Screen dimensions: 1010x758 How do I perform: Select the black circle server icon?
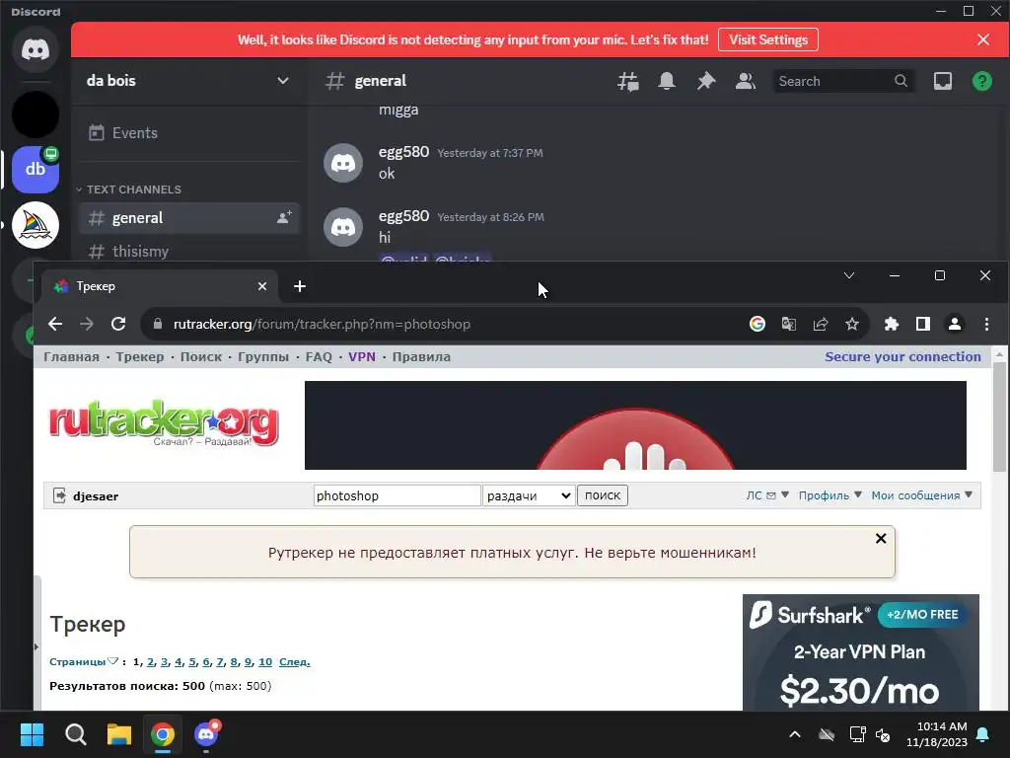(36, 114)
